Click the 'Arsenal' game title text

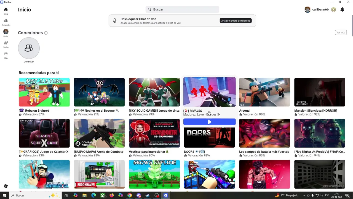click(245, 111)
